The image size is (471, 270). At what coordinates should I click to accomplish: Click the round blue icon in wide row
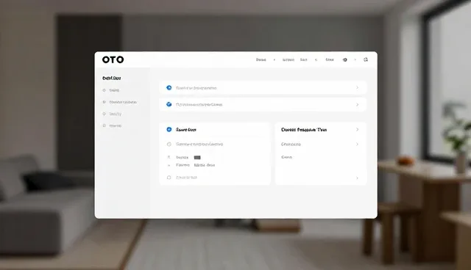click(169, 88)
